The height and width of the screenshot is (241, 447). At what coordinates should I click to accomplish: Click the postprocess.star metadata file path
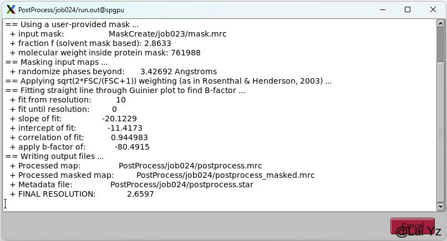click(182, 184)
